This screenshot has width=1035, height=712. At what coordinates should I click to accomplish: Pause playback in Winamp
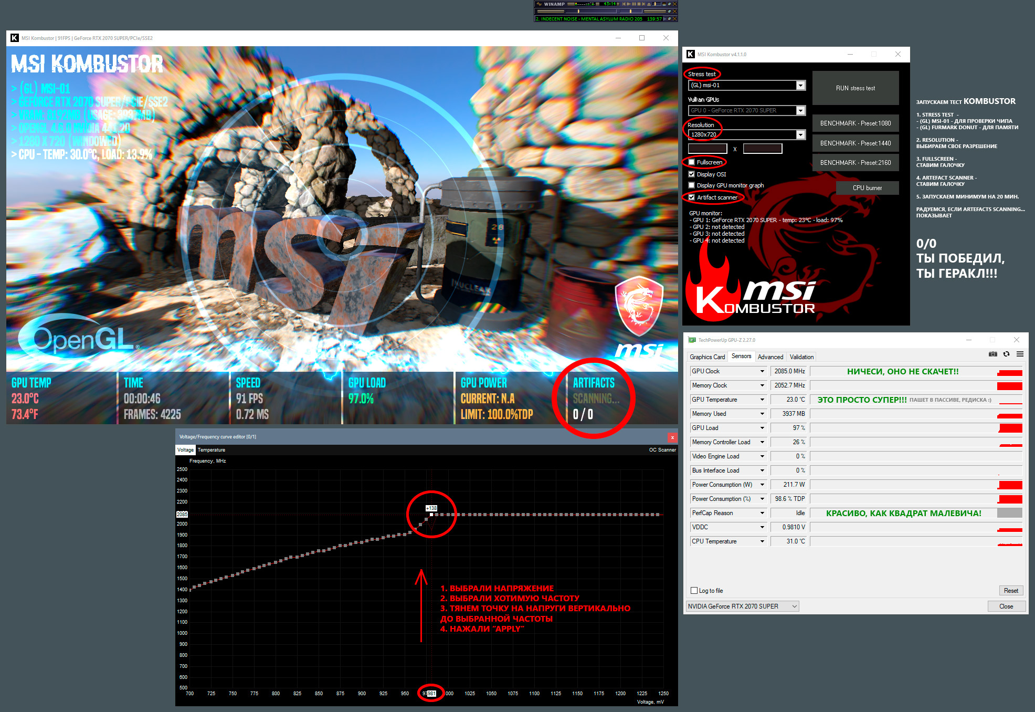[x=634, y=4]
